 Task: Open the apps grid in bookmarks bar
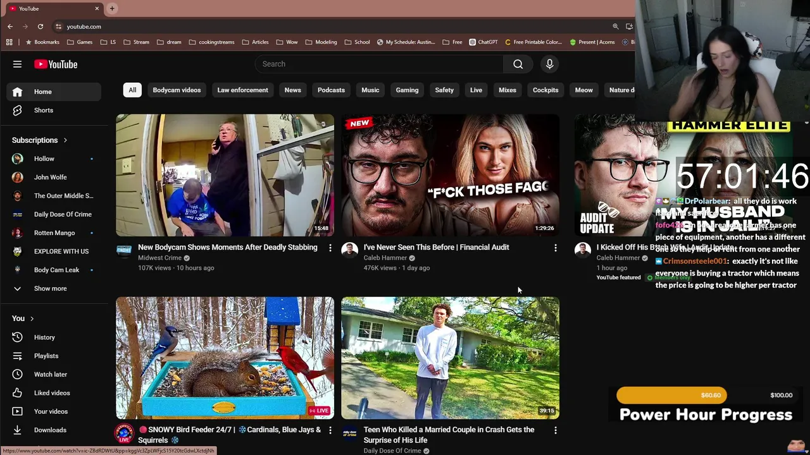(x=9, y=42)
